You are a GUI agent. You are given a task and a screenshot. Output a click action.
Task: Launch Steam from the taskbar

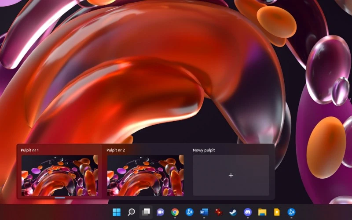tap(233, 212)
